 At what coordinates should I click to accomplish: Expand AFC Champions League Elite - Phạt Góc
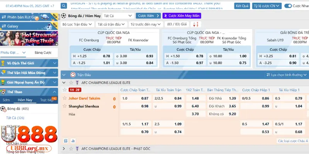tap(64, 149)
